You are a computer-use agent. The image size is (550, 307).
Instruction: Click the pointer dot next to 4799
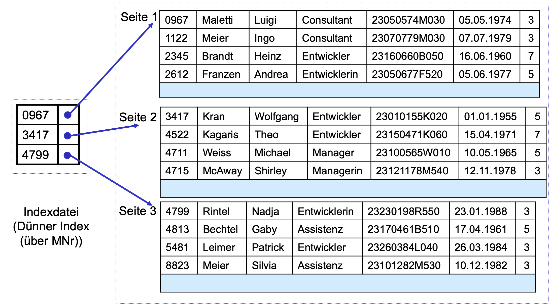coord(67,155)
